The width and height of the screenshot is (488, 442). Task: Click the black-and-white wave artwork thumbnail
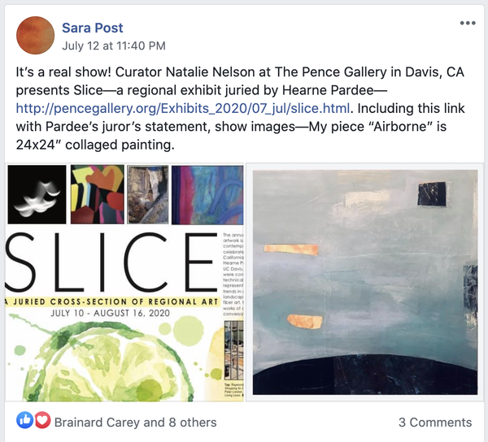(x=36, y=193)
